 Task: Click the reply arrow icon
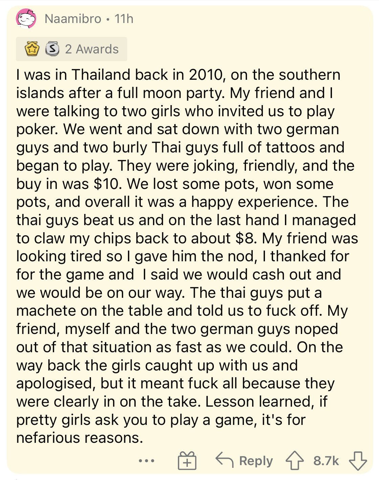coord(224,460)
